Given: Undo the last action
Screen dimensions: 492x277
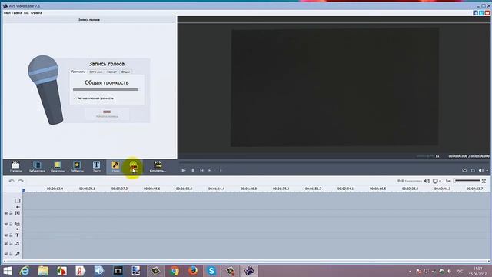Looking at the screenshot, I should [x=12, y=181].
